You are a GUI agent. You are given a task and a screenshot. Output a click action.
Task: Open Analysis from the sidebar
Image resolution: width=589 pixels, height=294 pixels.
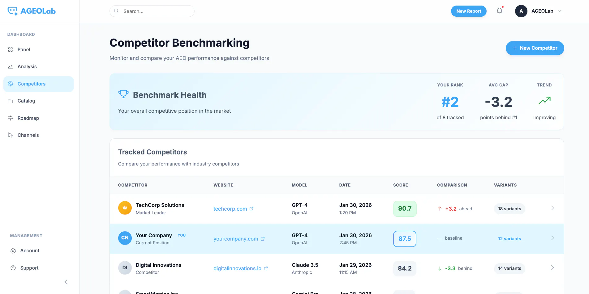point(39,67)
